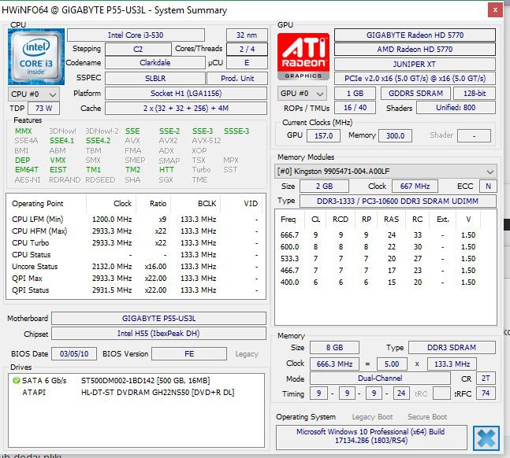The image size is (510, 458).
Task: Click the tRFC 74 field
Action: [x=486, y=393]
